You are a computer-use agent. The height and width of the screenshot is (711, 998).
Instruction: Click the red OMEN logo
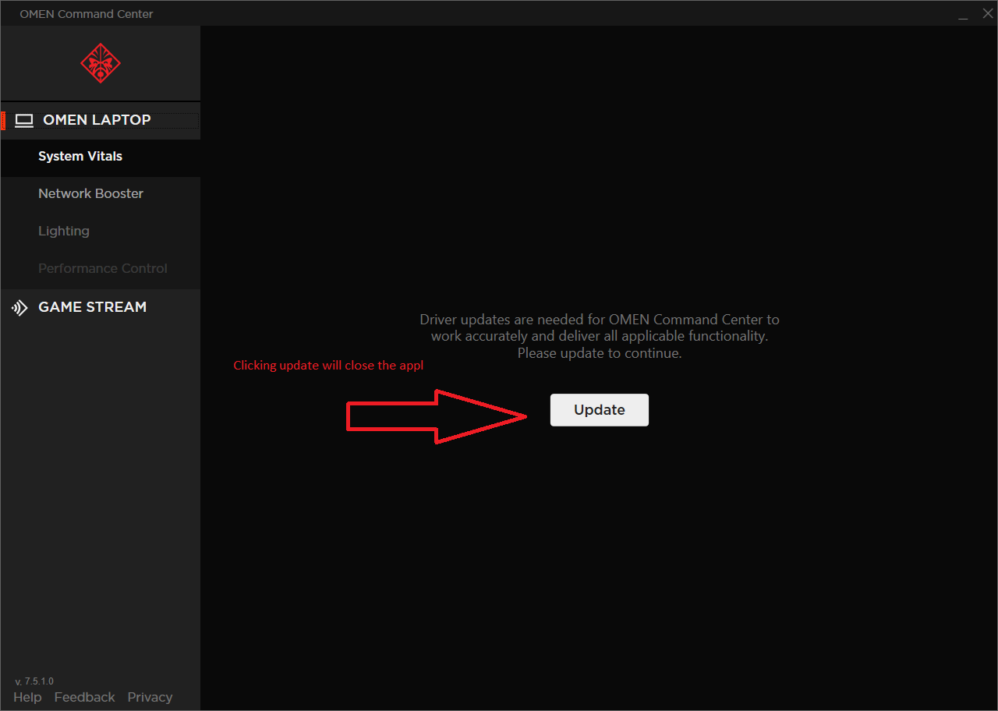101,63
